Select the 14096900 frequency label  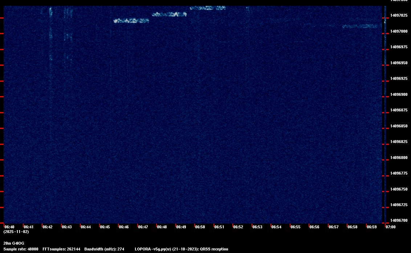[399, 94]
